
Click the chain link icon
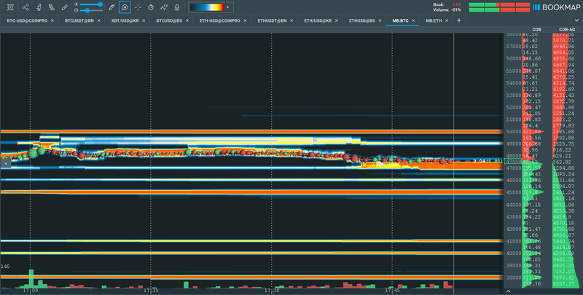pos(64,7)
